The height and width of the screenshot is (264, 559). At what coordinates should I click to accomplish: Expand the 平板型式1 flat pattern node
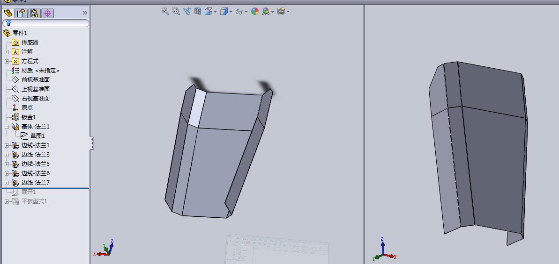tap(7, 201)
